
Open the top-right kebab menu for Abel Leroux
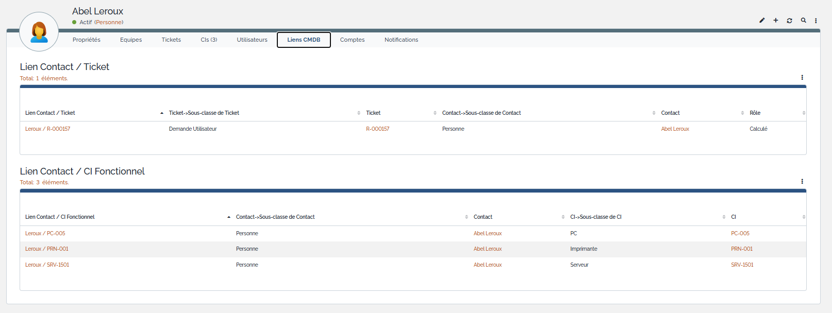816,21
